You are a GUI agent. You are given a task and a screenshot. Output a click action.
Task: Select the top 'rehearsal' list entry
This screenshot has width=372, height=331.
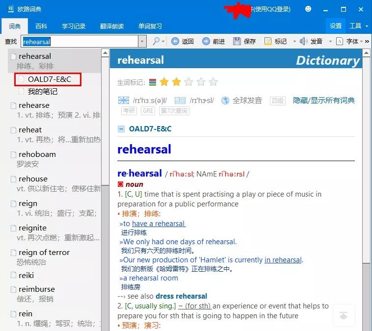coord(54,61)
